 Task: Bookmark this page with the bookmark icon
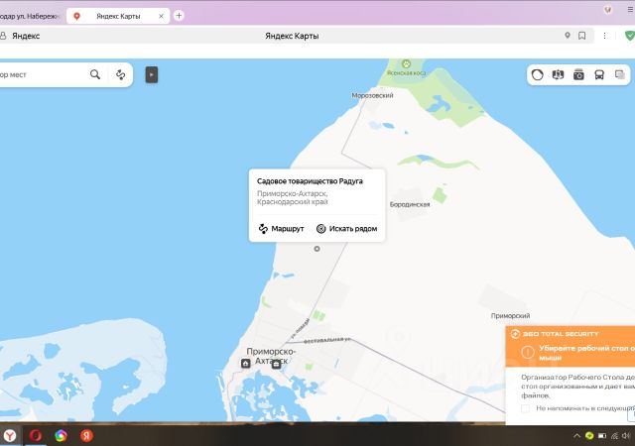(x=582, y=36)
